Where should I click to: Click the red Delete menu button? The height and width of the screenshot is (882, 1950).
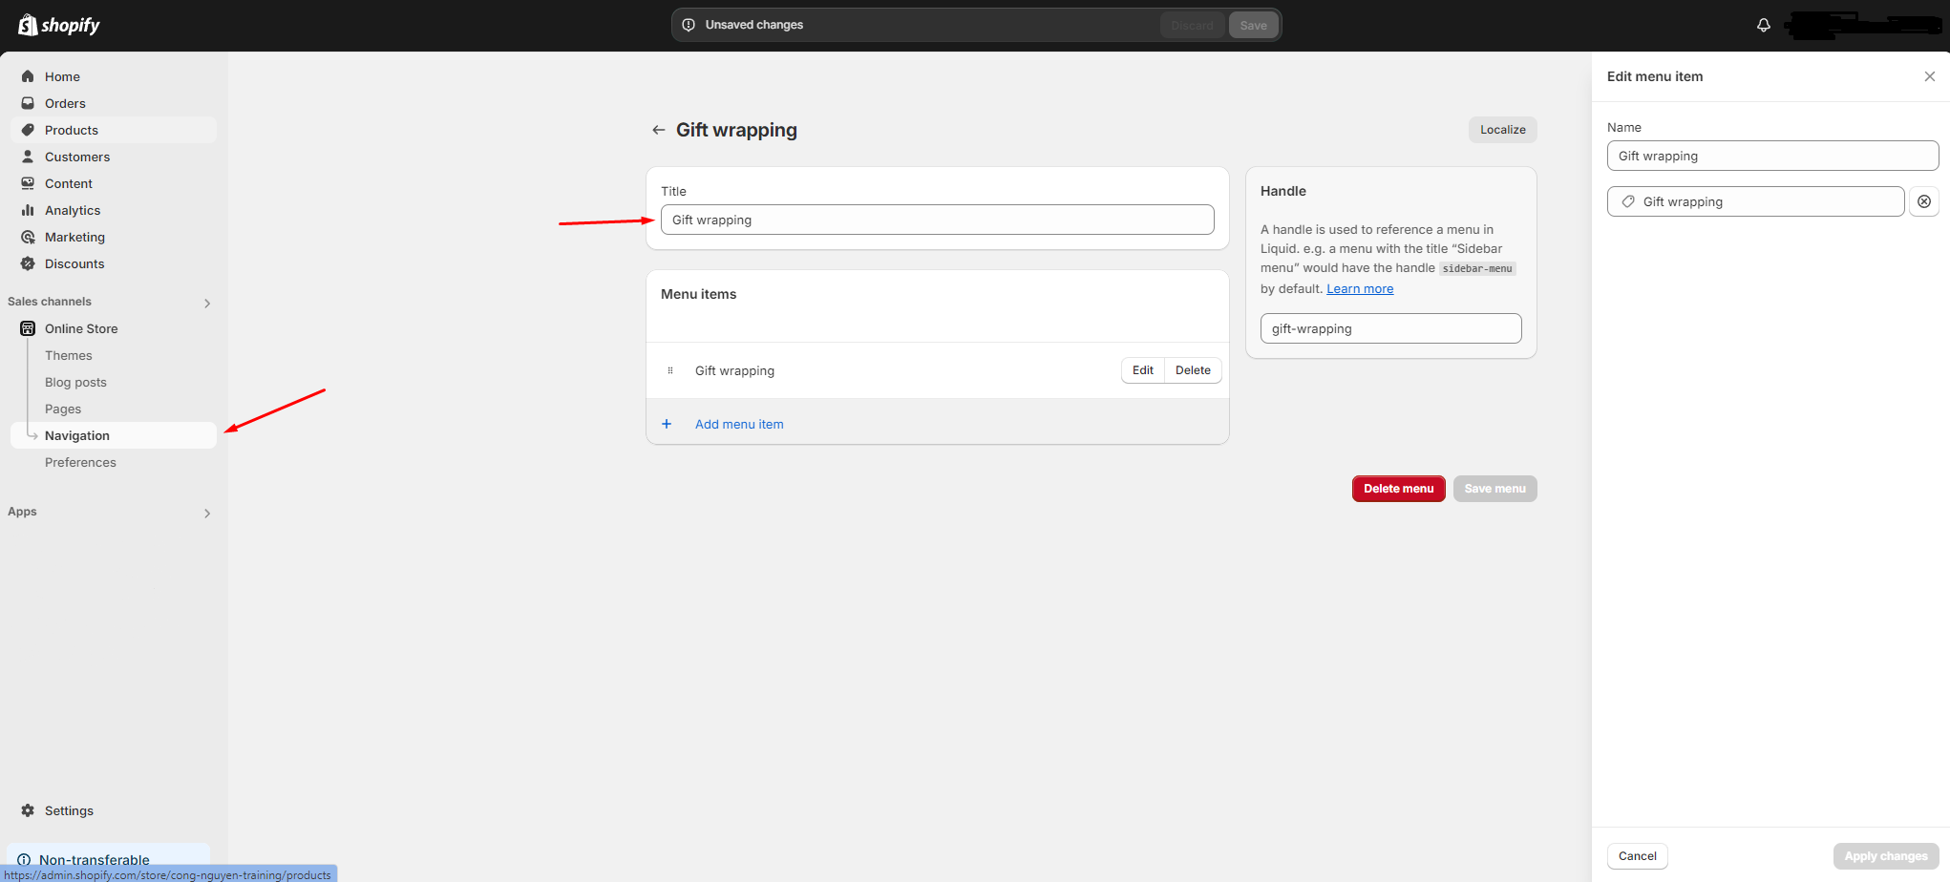1398,489
